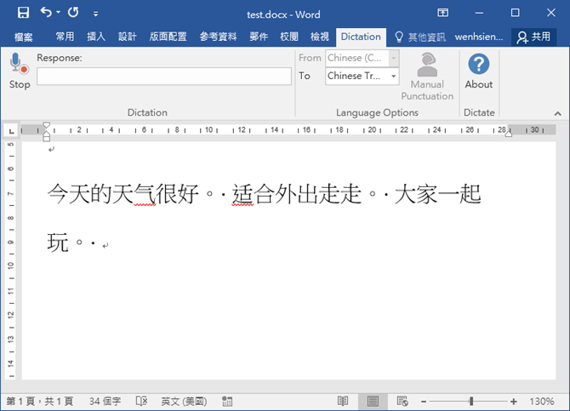Zoom in with the plus button
This screenshot has height=411, width=570.
click(514, 402)
